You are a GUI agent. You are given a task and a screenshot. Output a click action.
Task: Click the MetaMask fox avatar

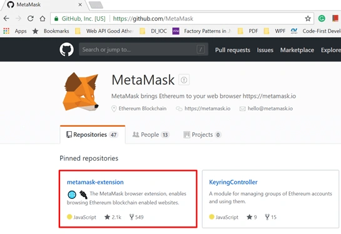pos(81,92)
